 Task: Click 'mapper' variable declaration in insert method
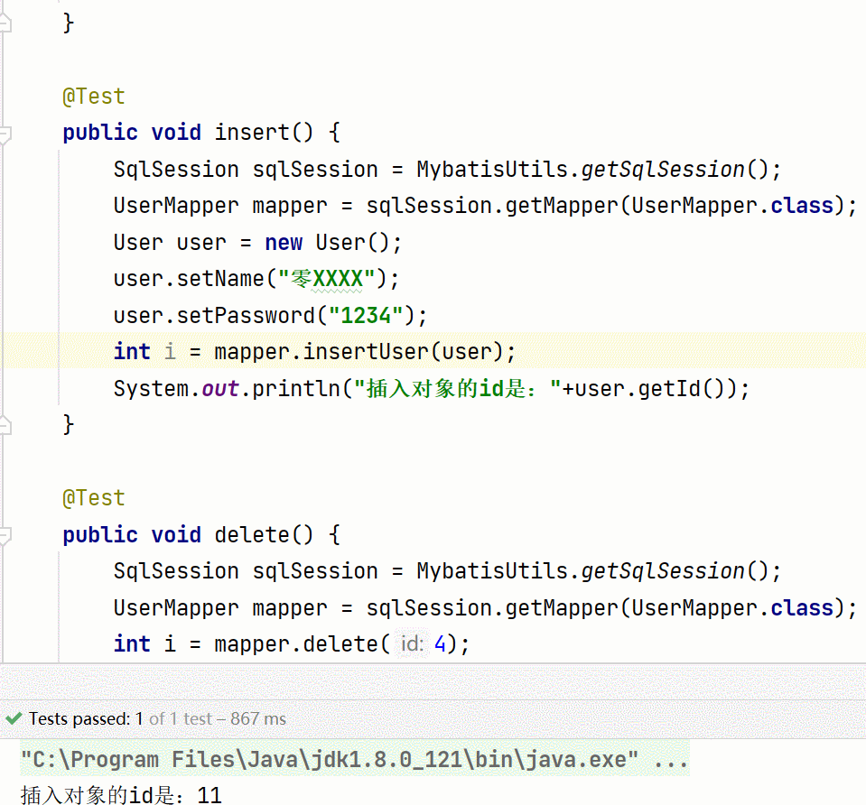pos(290,206)
